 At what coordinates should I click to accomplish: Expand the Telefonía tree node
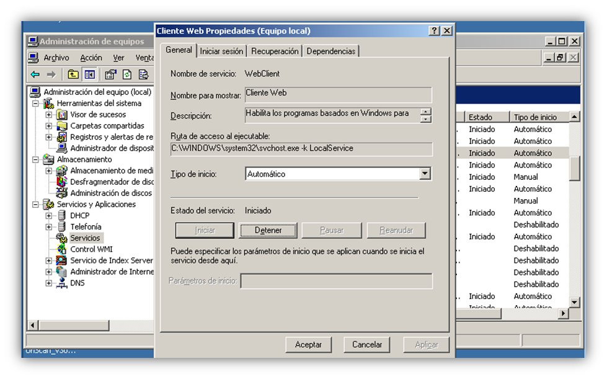click(x=49, y=227)
